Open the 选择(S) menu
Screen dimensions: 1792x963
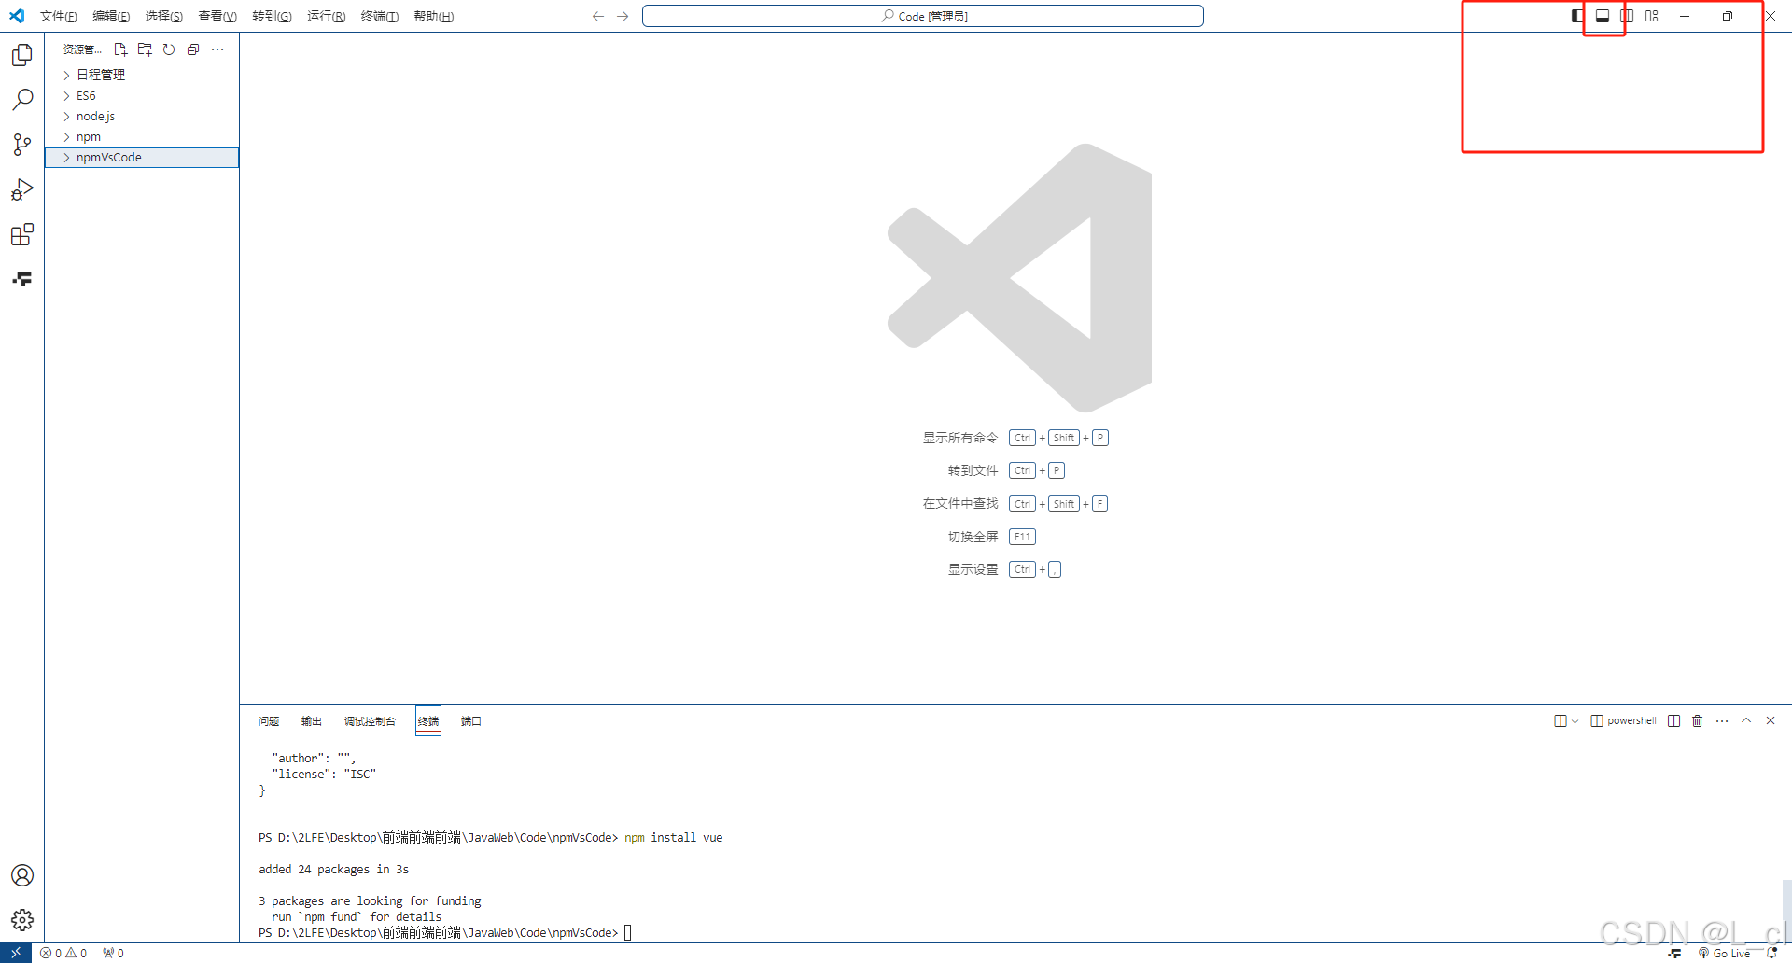click(163, 16)
